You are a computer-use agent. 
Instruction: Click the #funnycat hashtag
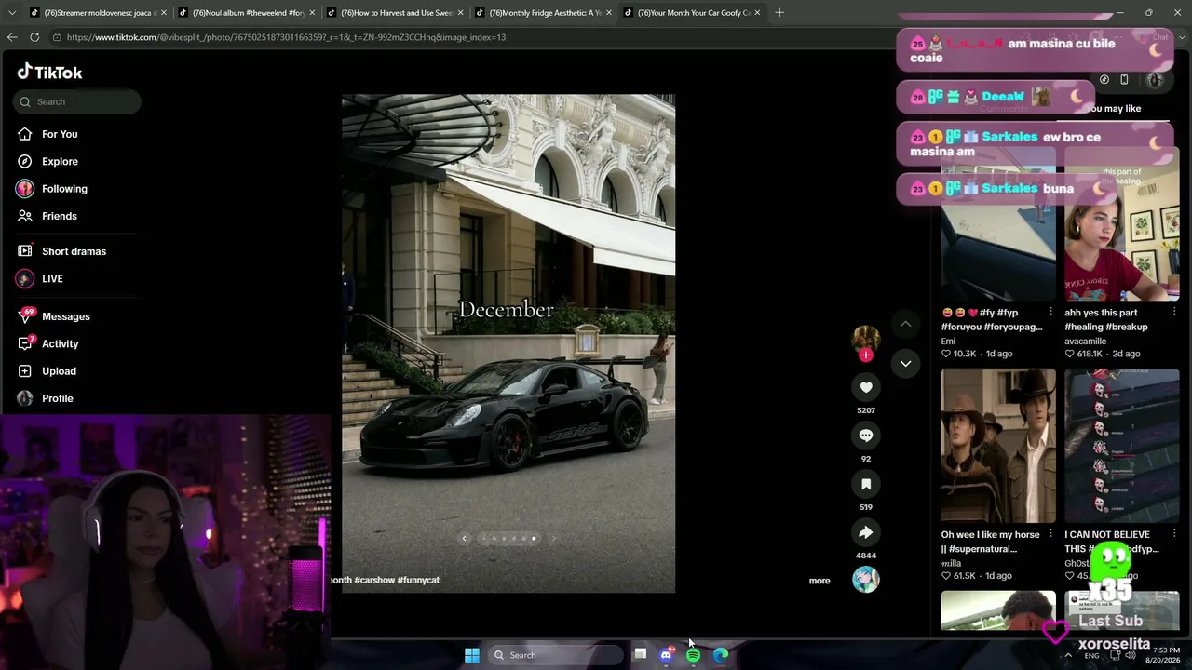(418, 580)
